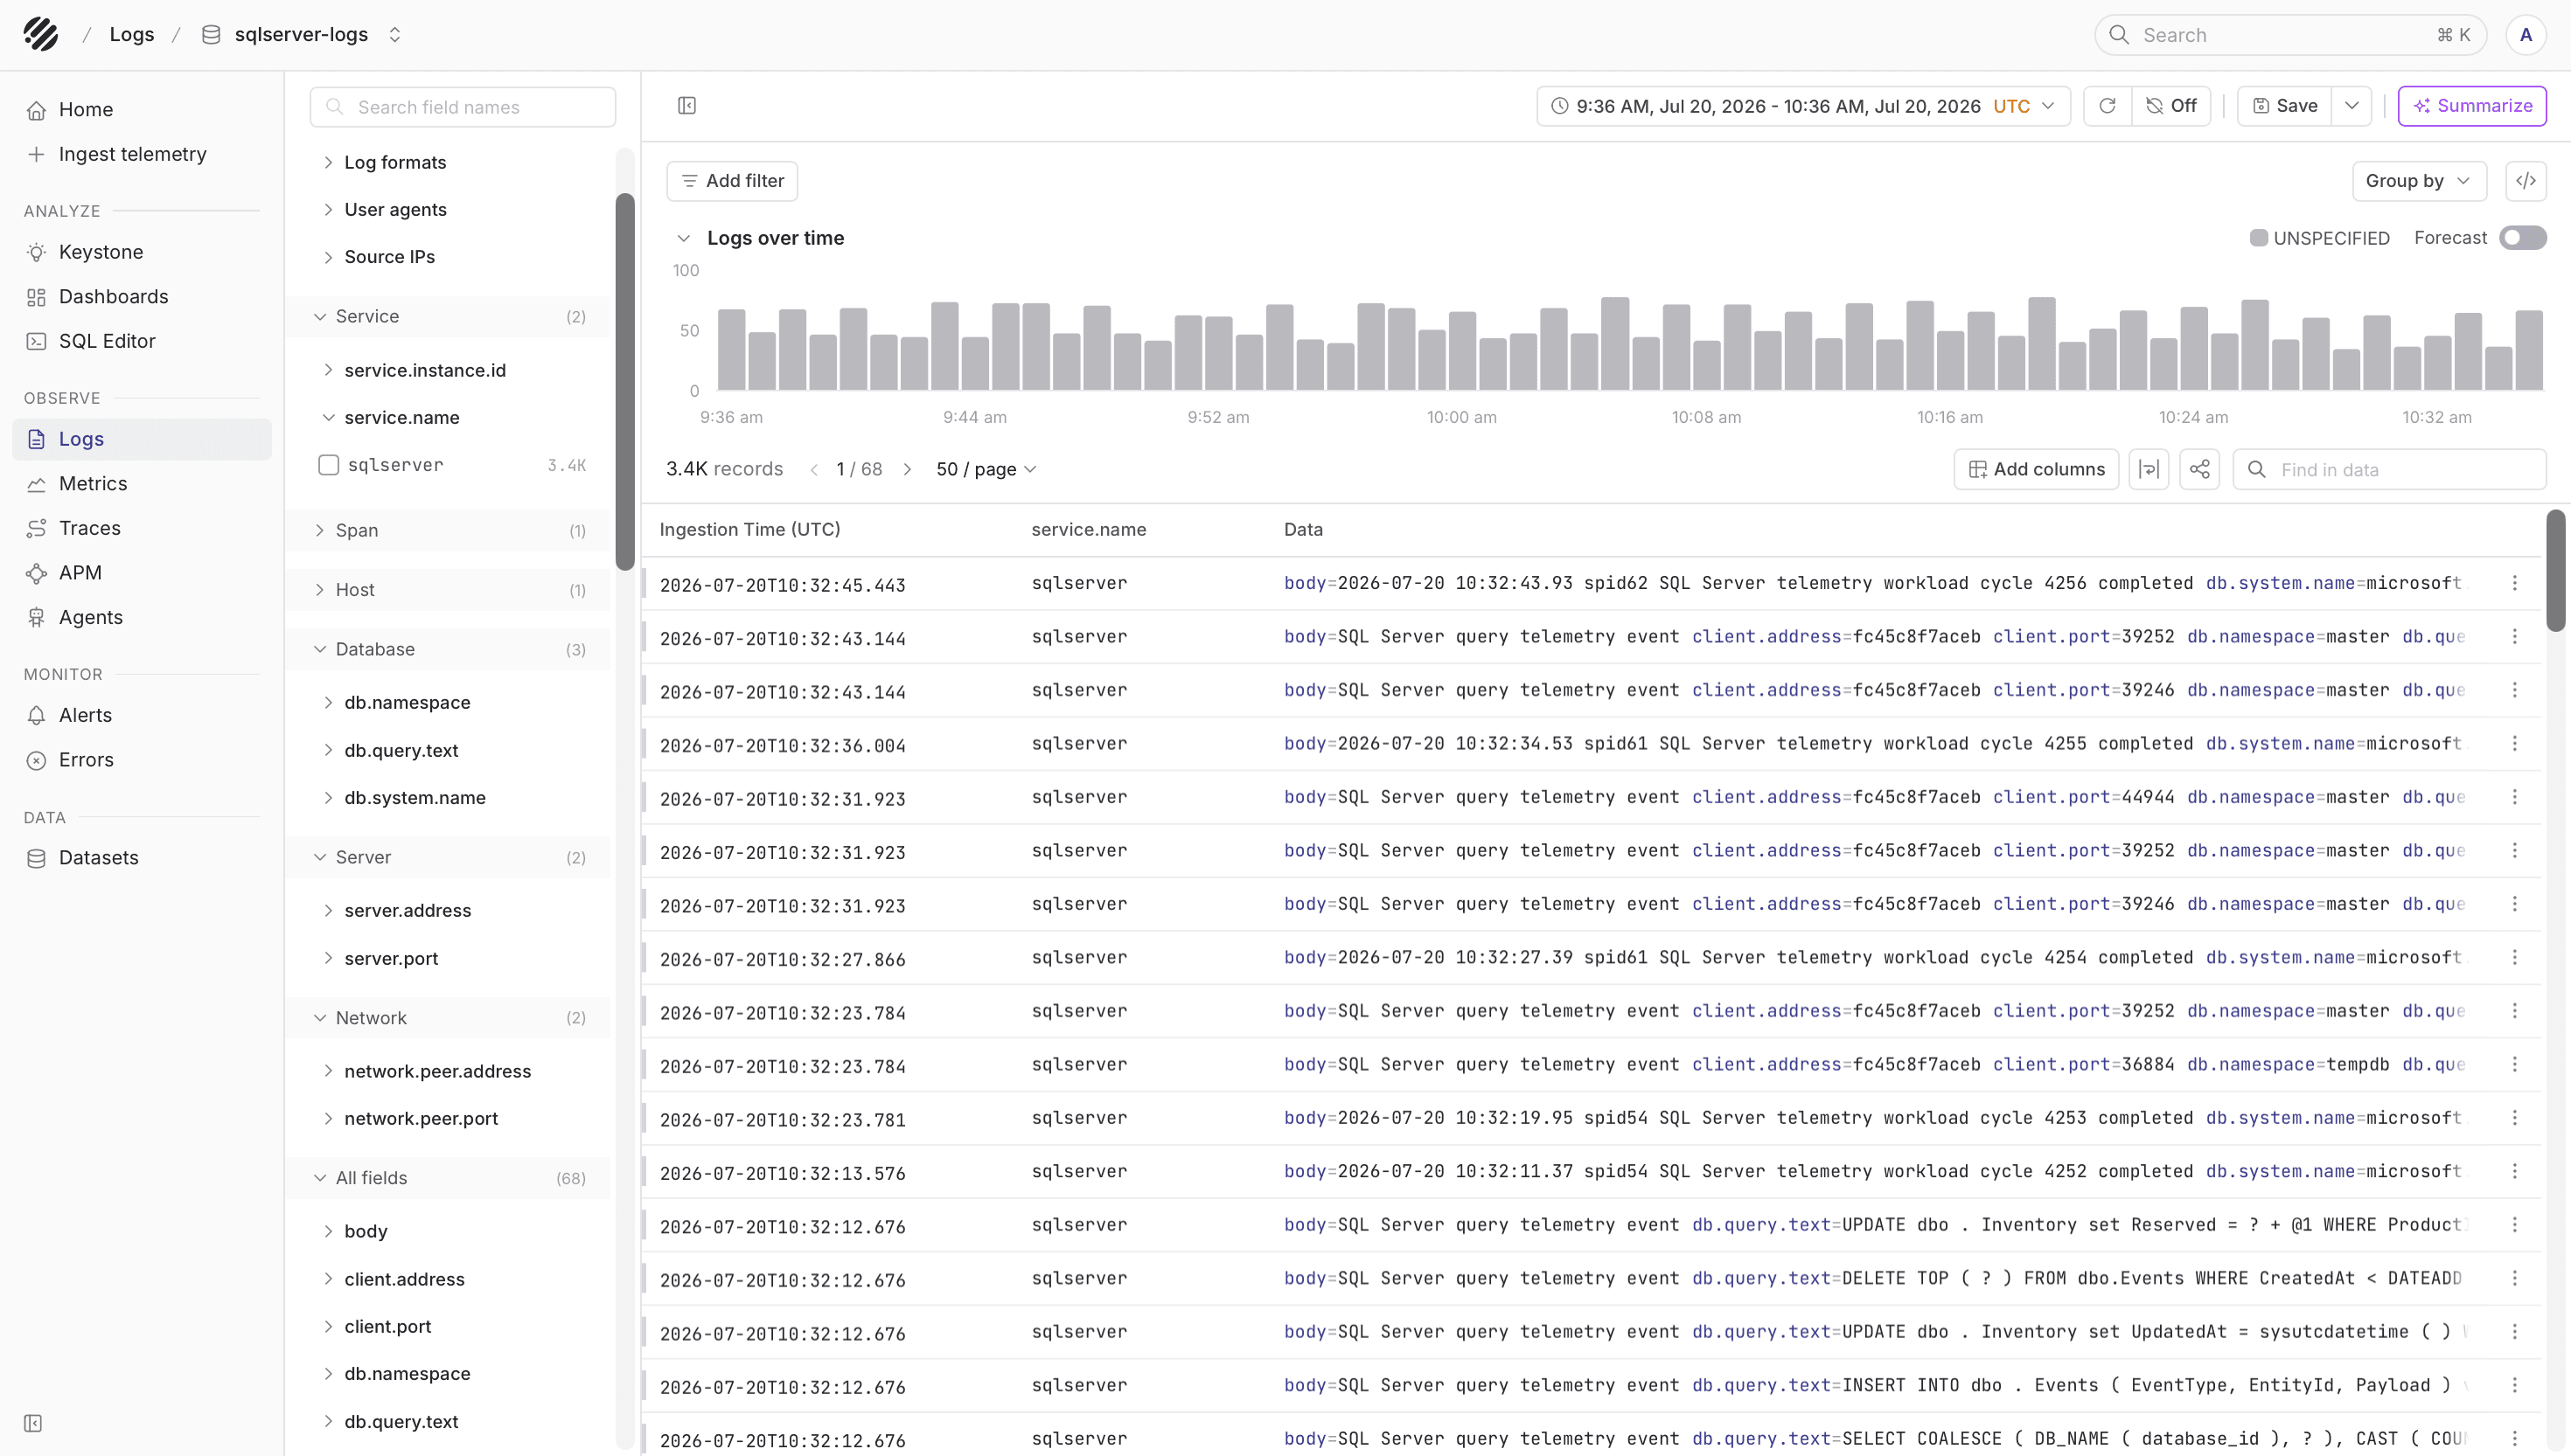The image size is (2571, 1456).
Task: Open SQL Editor in sidebar
Action: (142, 341)
